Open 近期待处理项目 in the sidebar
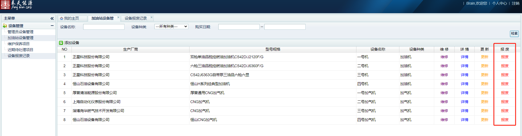Screen dimensions: 522x136 click(20, 50)
